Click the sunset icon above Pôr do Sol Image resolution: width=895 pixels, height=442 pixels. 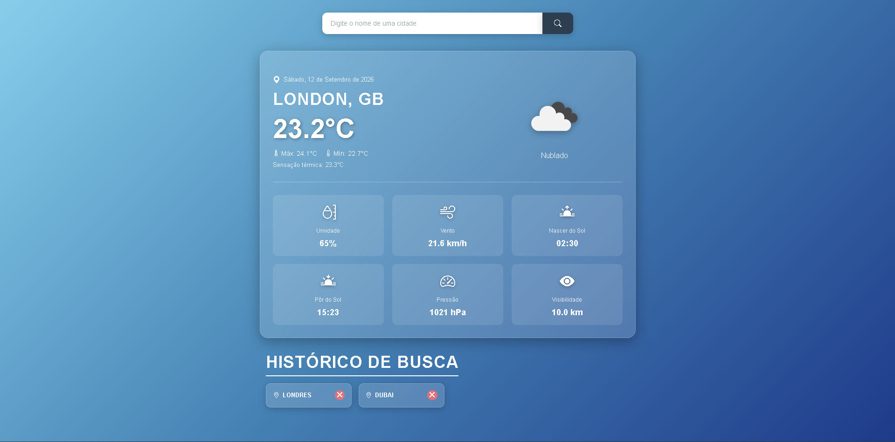(328, 280)
